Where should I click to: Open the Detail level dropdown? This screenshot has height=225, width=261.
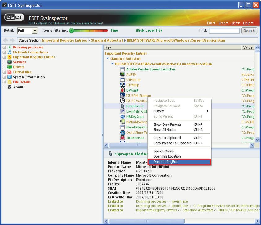(35, 31)
